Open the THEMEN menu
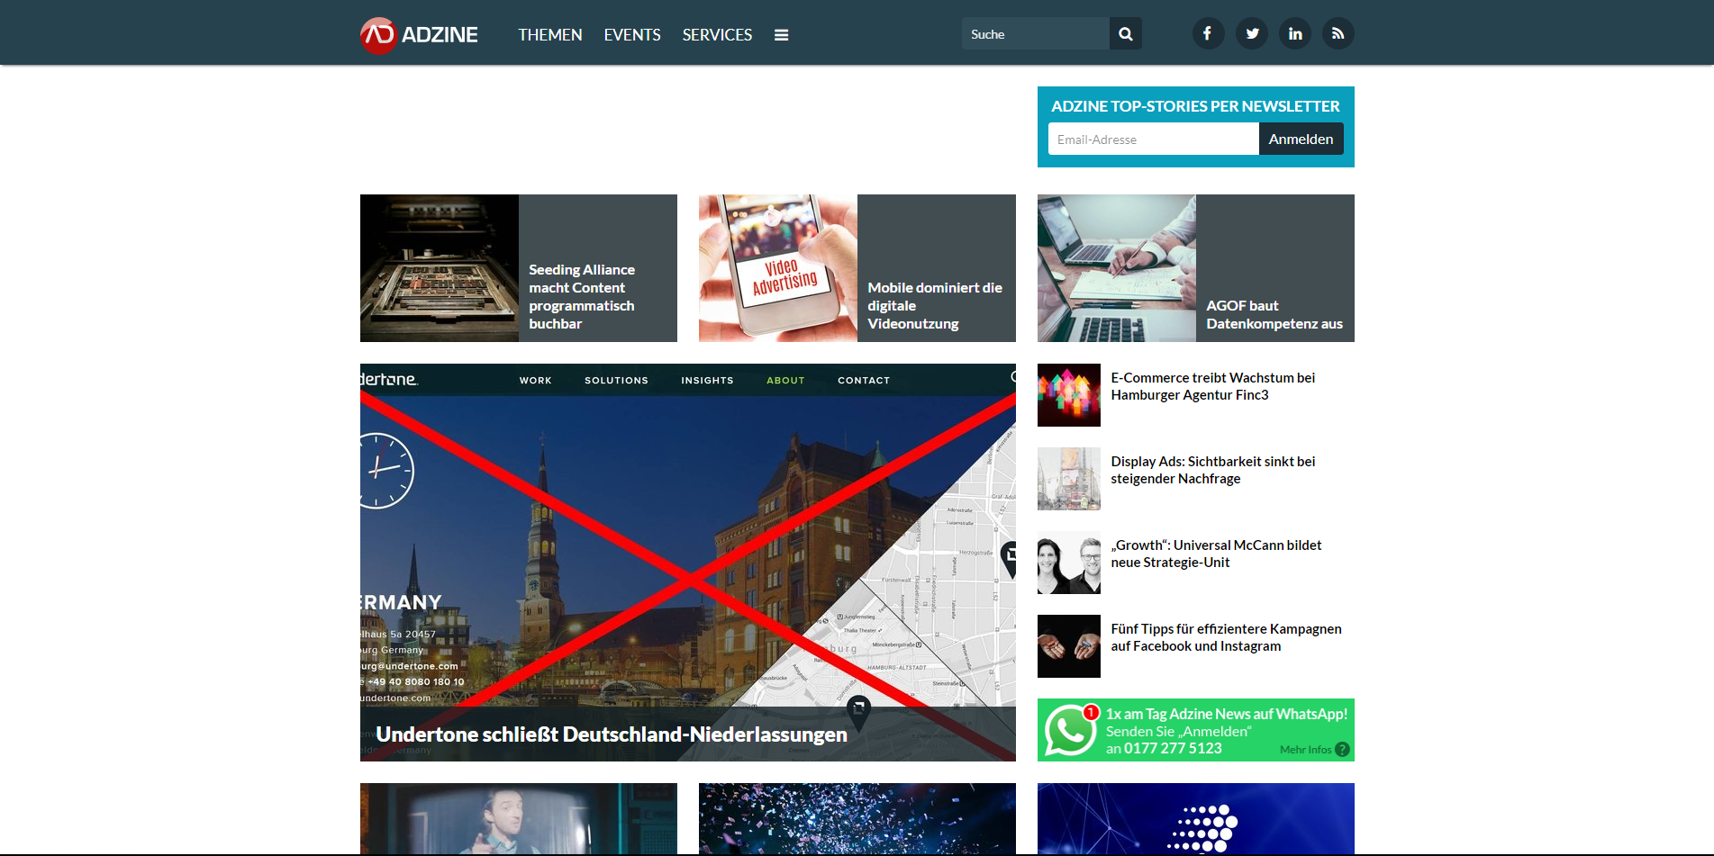This screenshot has width=1714, height=856. 550,35
